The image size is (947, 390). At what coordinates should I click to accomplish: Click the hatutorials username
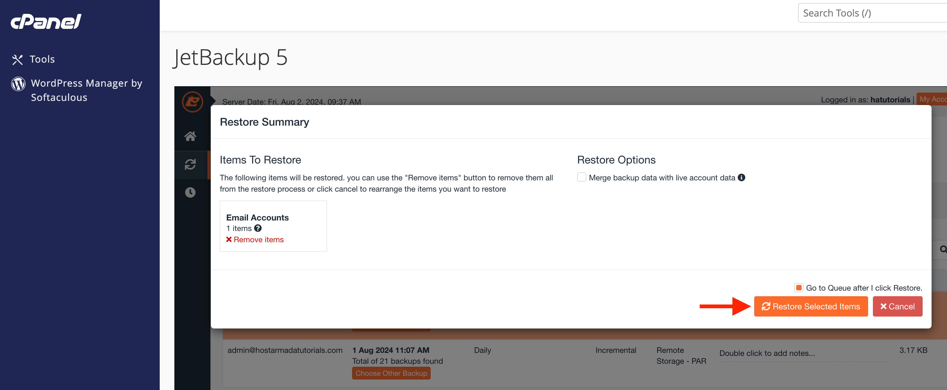coord(890,100)
